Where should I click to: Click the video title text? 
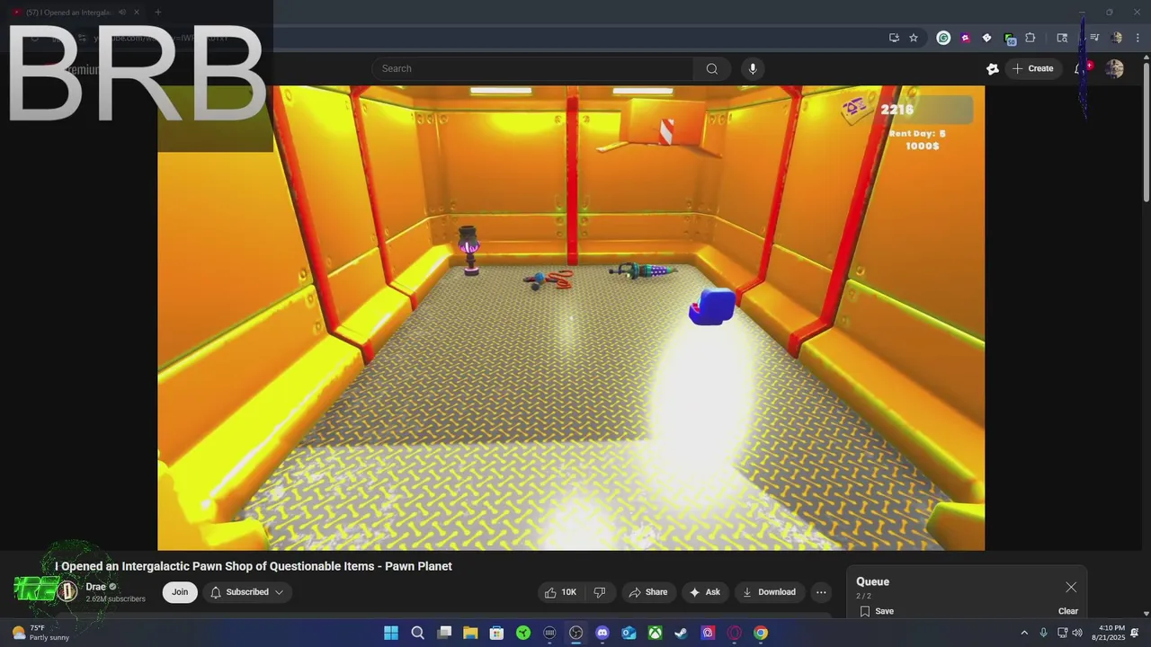[254, 566]
